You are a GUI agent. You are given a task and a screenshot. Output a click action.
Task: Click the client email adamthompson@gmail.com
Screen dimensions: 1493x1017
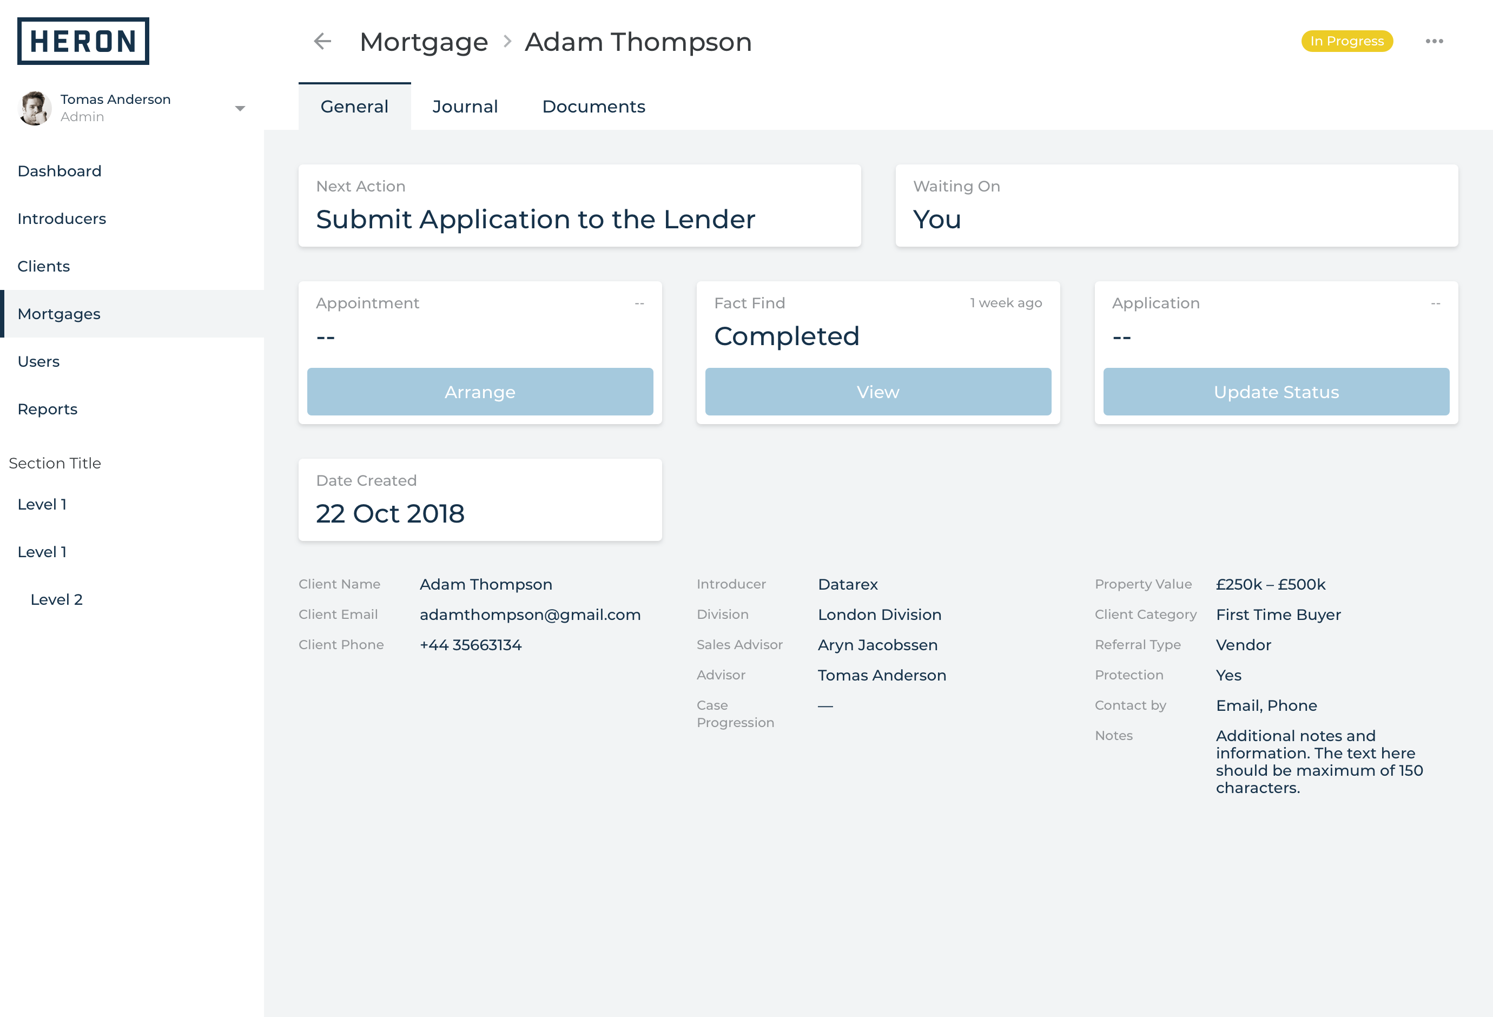(530, 615)
